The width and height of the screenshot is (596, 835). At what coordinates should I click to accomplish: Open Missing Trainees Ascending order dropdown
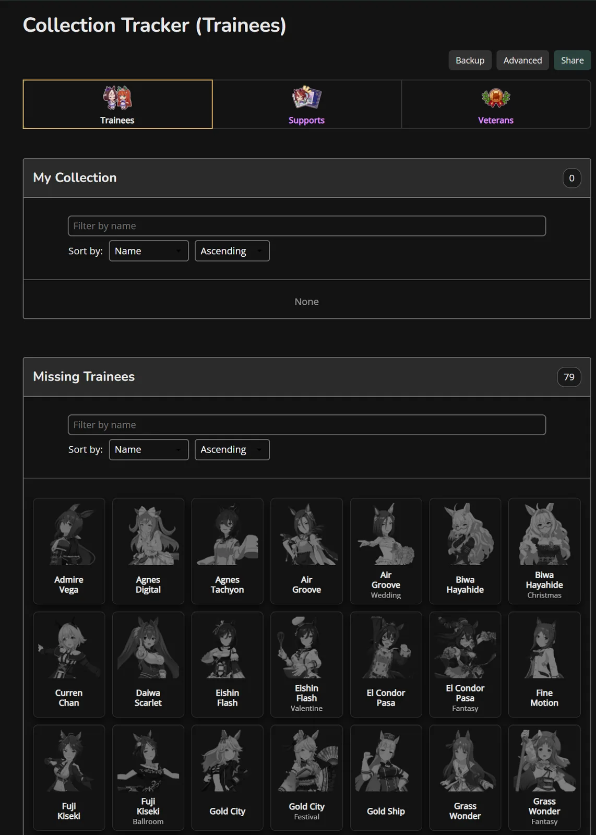click(232, 450)
